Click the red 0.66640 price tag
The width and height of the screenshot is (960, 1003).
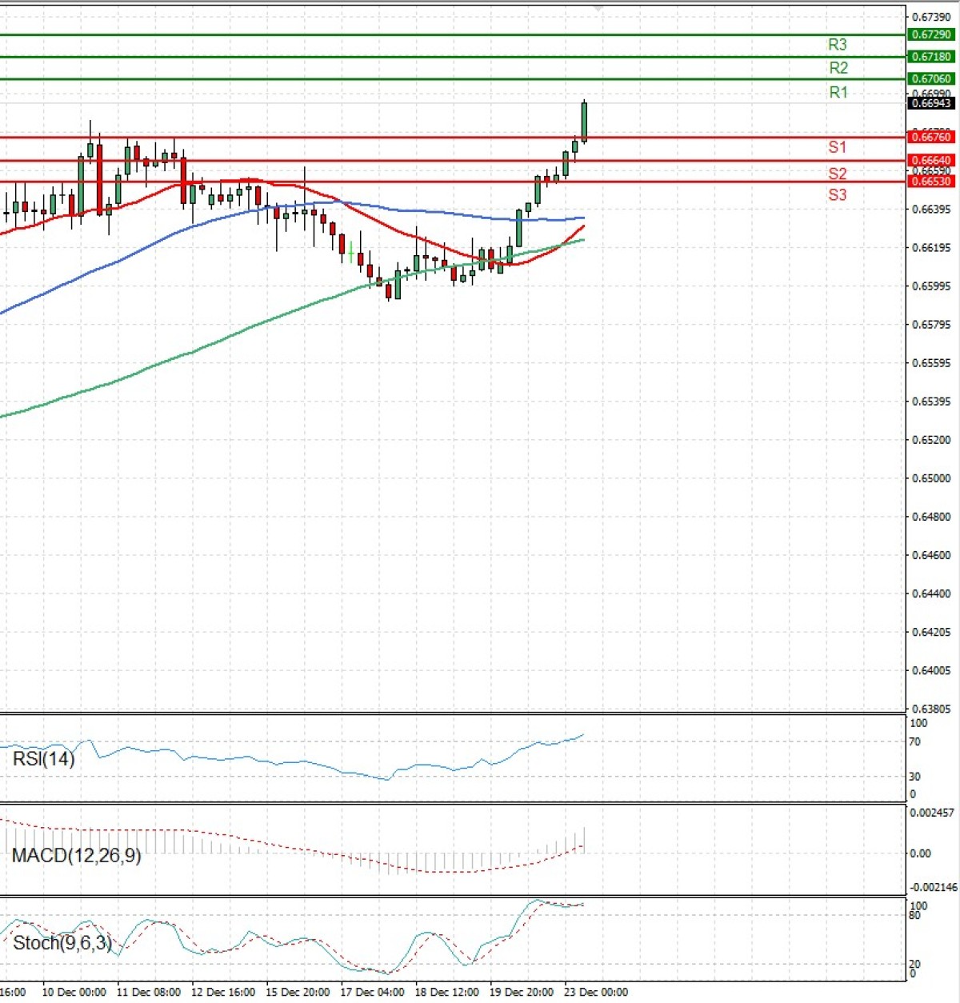click(930, 161)
